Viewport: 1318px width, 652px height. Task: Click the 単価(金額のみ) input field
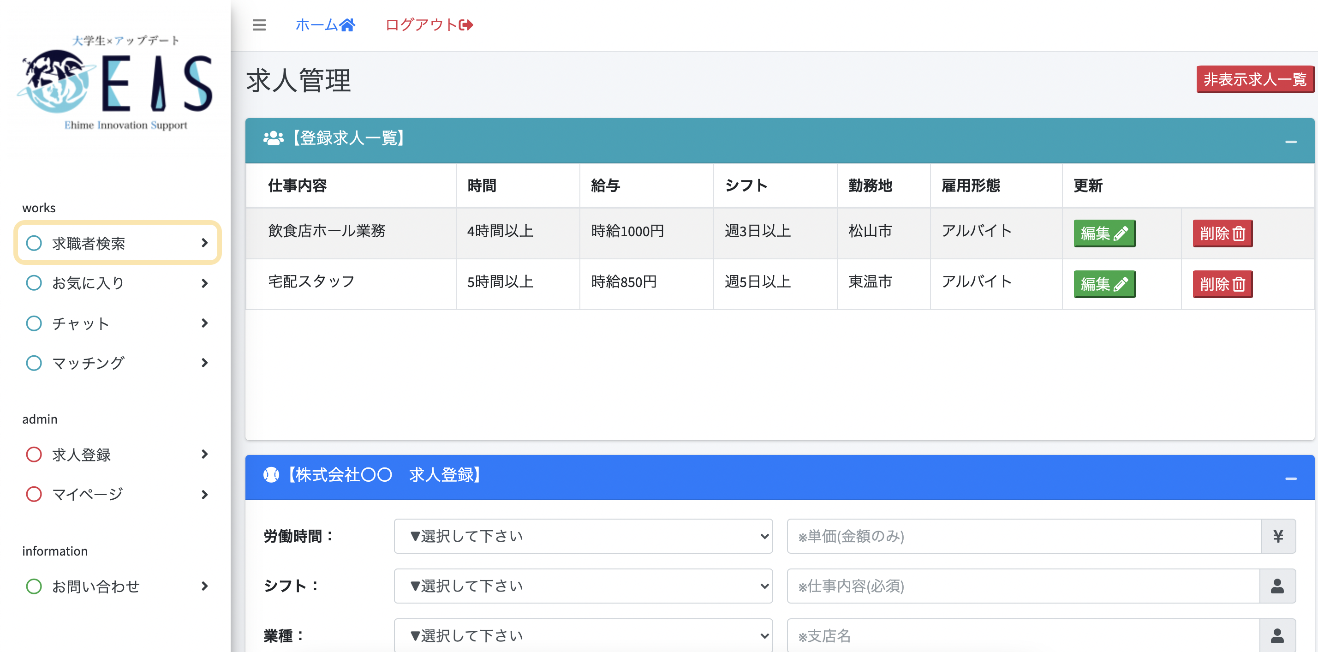pos(1023,536)
